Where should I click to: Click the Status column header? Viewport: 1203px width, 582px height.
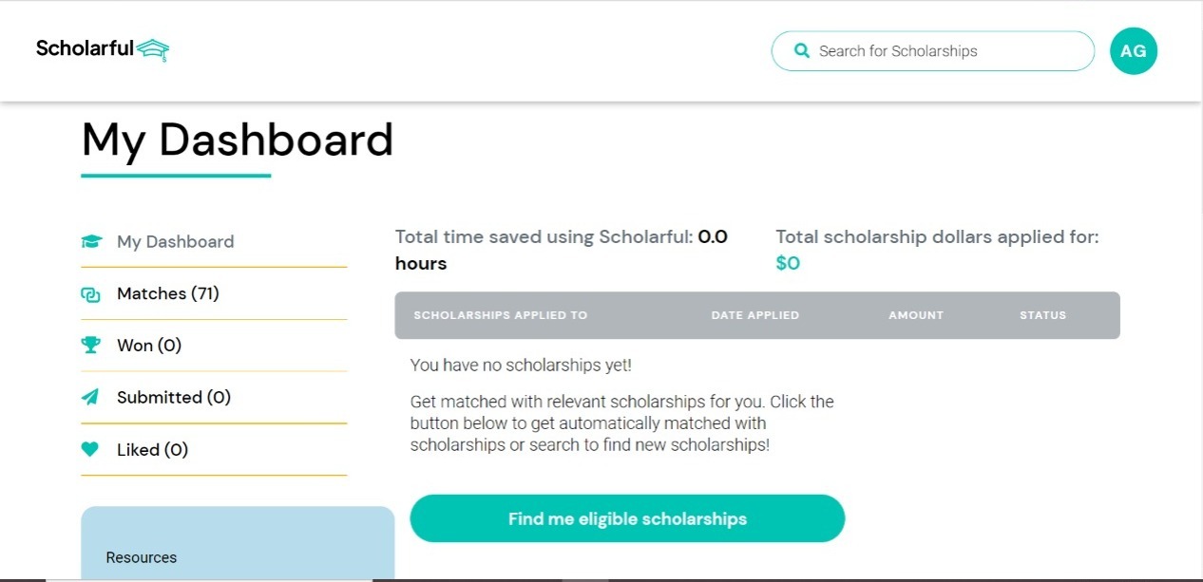tap(1042, 315)
